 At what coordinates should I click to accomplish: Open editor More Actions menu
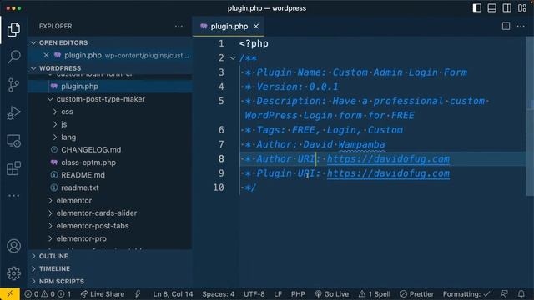coord(521,26)
